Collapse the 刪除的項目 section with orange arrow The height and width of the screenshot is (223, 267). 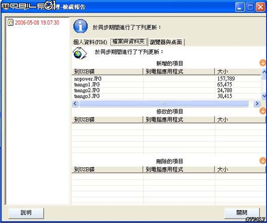[263, 161]
